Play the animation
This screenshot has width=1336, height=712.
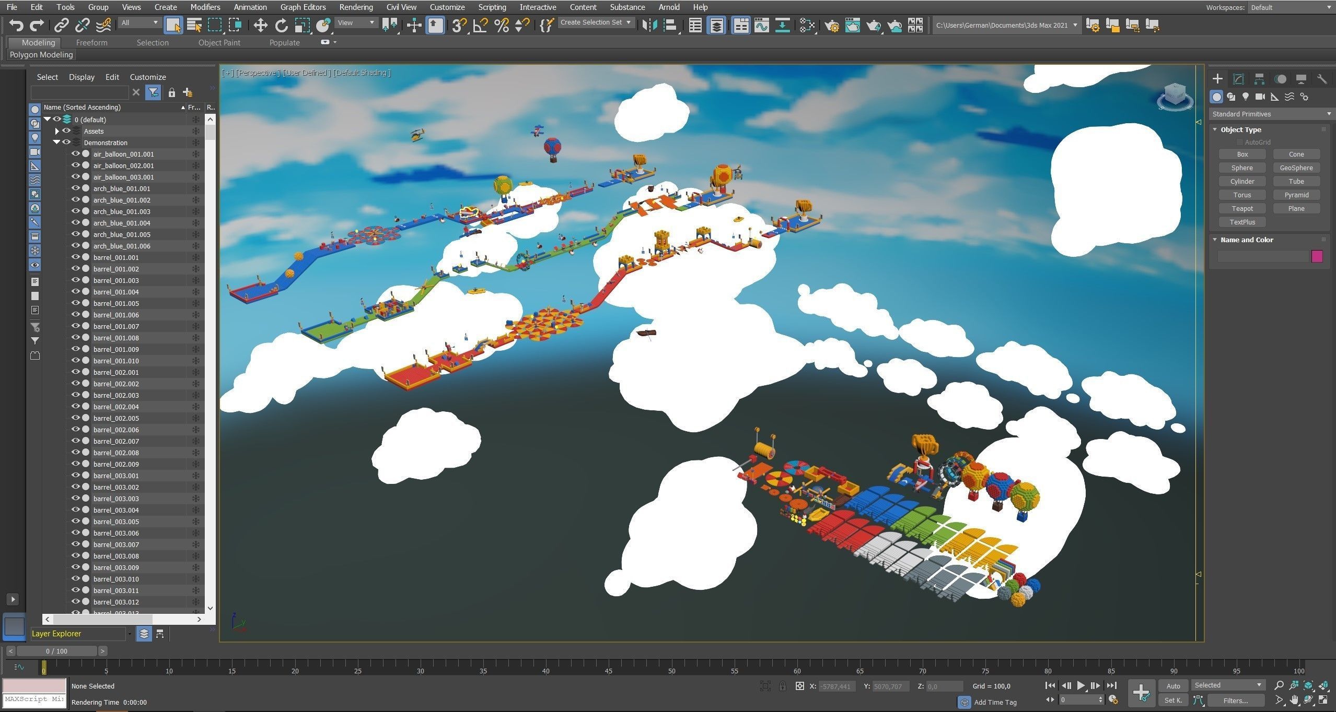pos(1081,685)
